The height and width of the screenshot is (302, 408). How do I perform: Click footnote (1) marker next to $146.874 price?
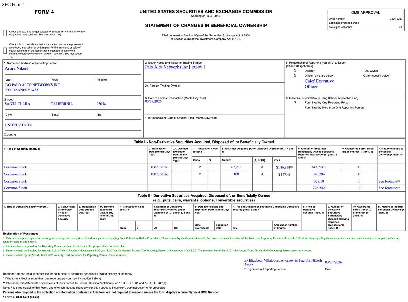tap(291, 167)
